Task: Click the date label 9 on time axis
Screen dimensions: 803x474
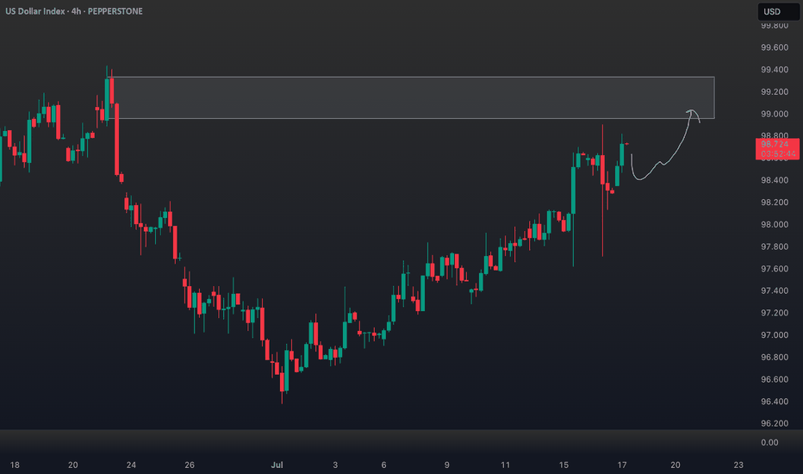Action: (x=446, y=465)
